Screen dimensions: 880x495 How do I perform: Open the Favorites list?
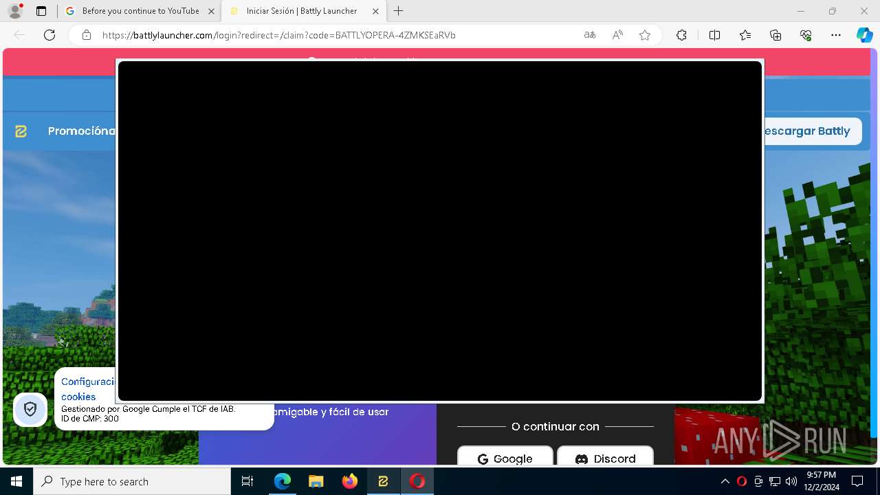click(x=745, y=35)
